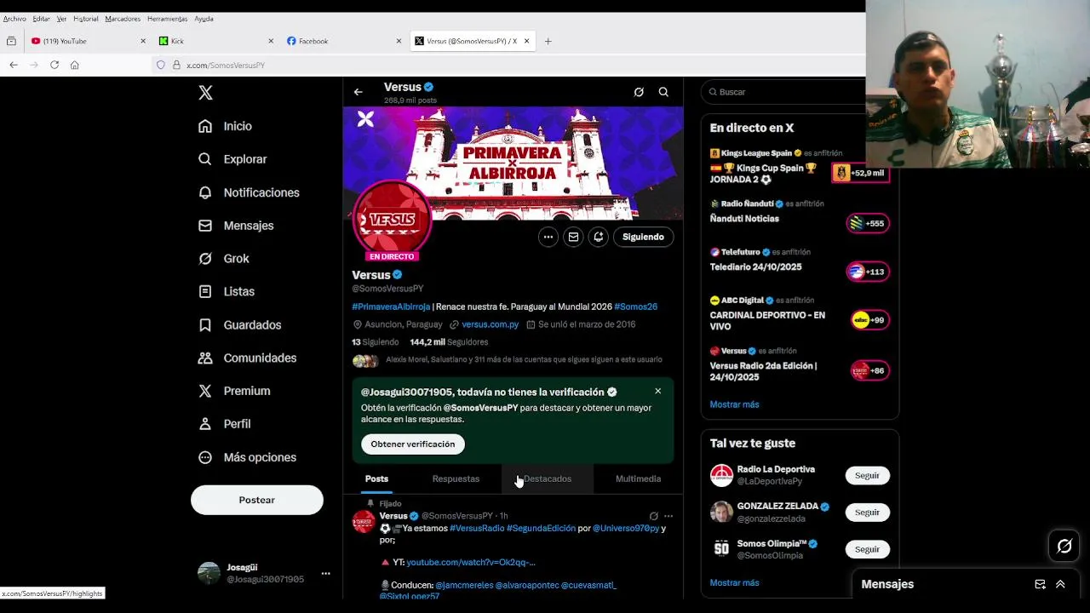
Task: Switch to the Respuestas tab
Action: click(456, 478)
